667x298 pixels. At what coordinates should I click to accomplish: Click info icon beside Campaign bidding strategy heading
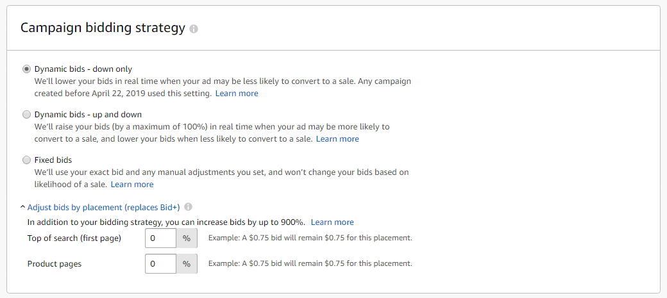[194, 29]
